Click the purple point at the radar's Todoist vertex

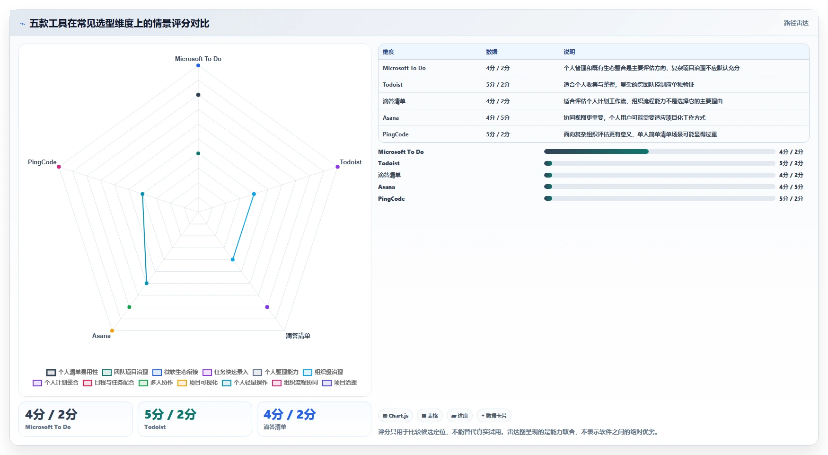click(x=337, y=167)
